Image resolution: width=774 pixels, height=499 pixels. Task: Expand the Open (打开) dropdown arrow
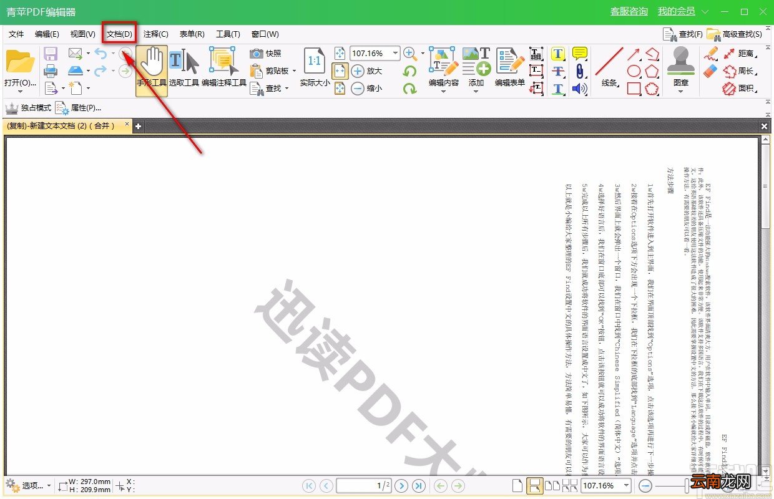point(20,92)
